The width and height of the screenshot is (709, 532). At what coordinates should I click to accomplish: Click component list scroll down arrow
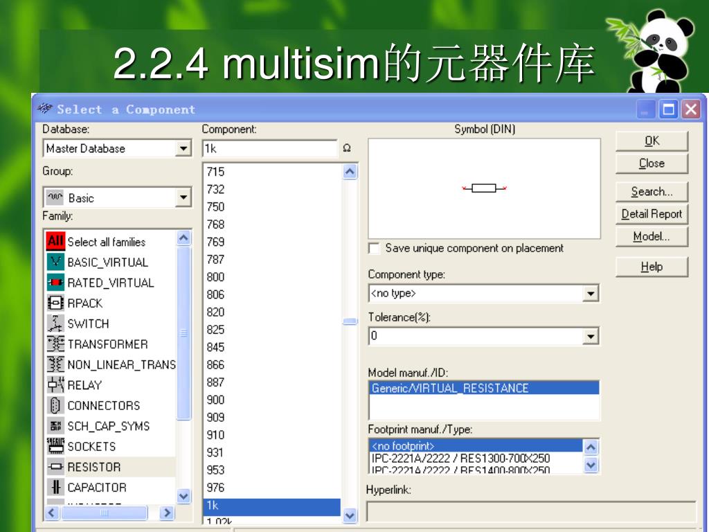350,515
